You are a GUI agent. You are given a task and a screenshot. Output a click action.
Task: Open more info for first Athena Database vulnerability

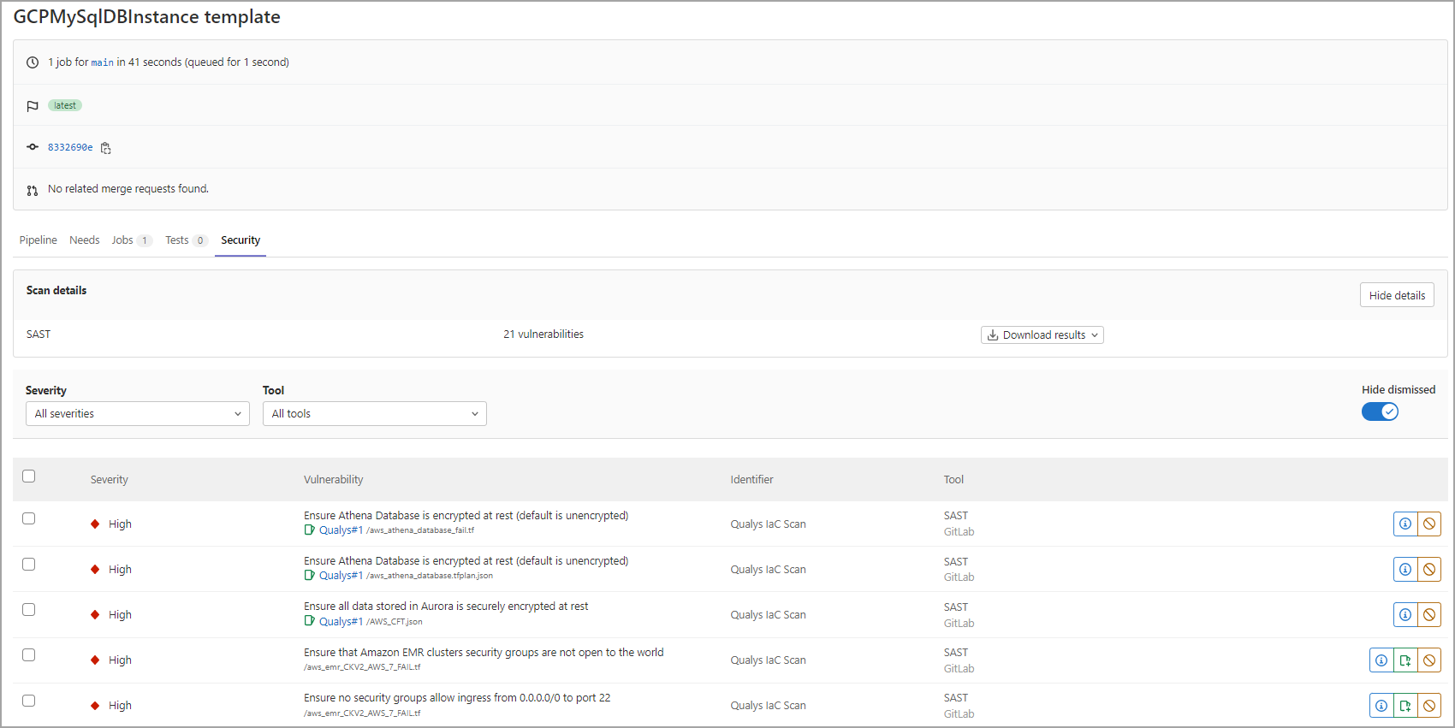tap(1405, 524)
